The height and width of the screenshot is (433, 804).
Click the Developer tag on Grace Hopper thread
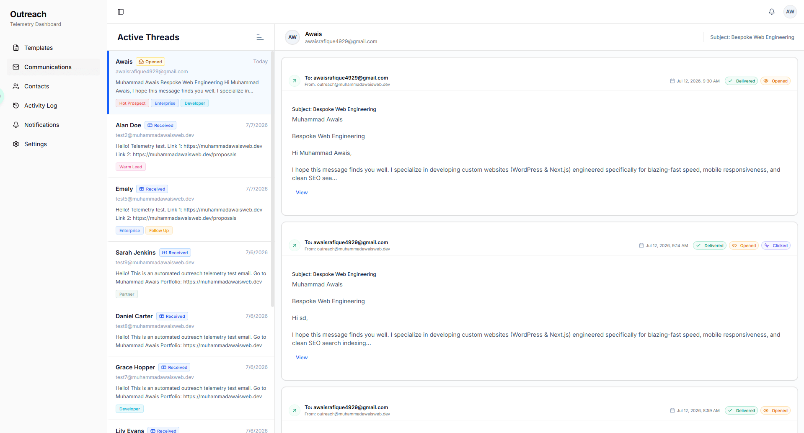coord(130,409)
